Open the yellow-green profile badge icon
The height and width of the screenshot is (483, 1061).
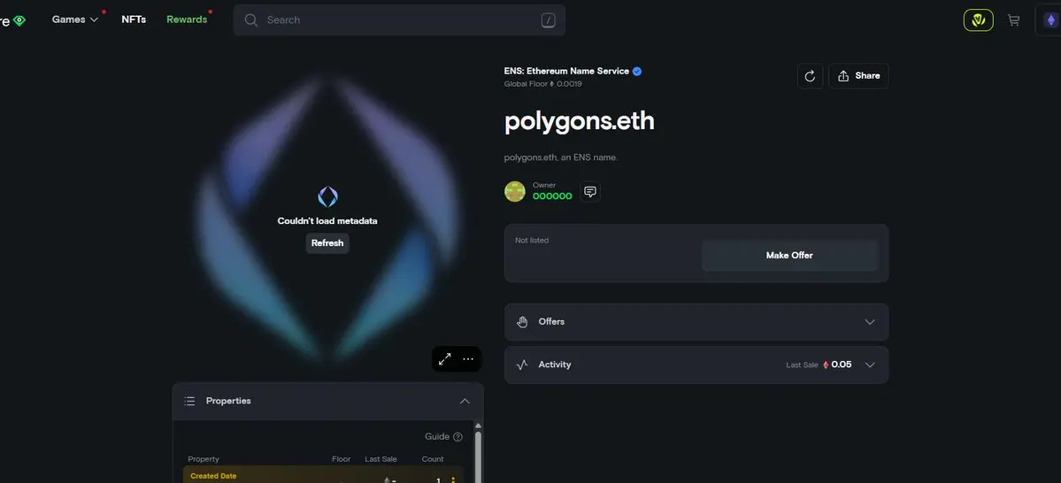(979, 20)
